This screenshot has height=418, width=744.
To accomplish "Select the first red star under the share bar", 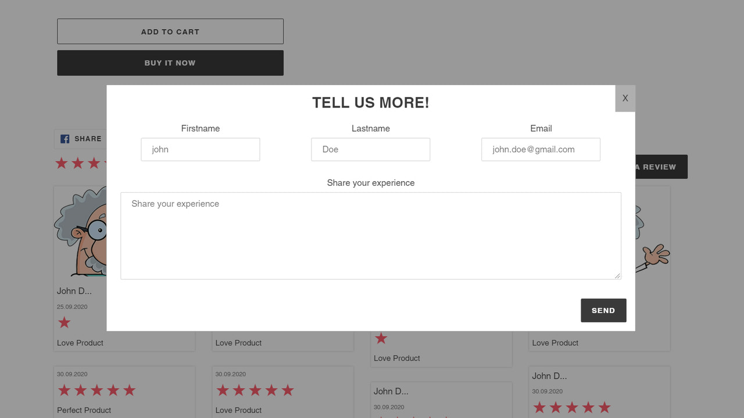I will 62,163.
